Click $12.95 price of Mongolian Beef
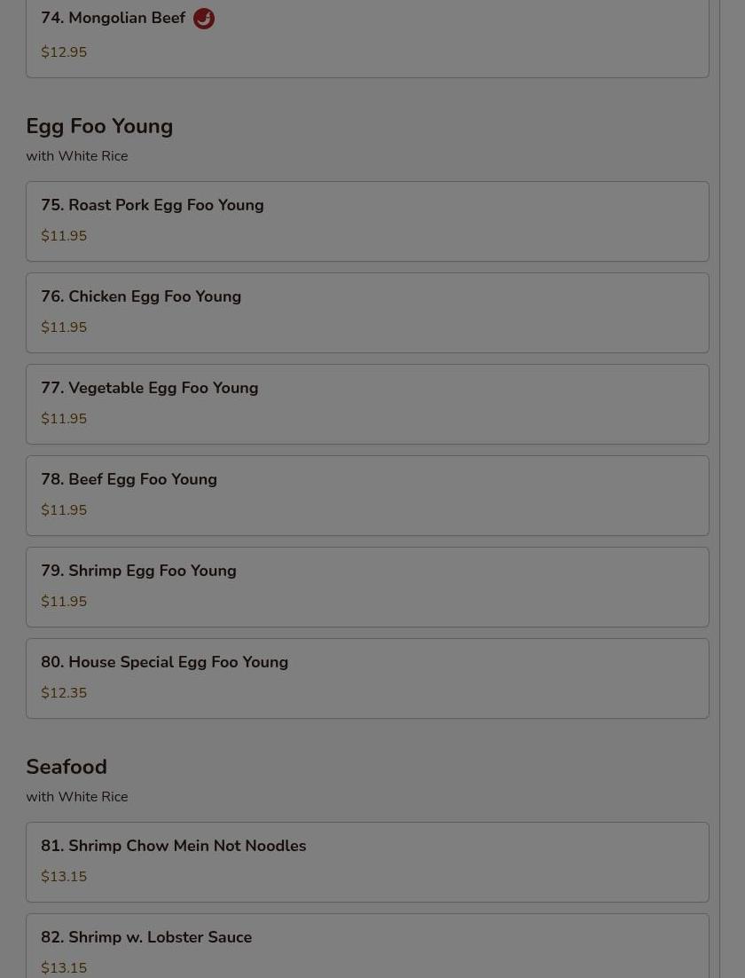Screen dimensions: 745x978 coord(64,52)
